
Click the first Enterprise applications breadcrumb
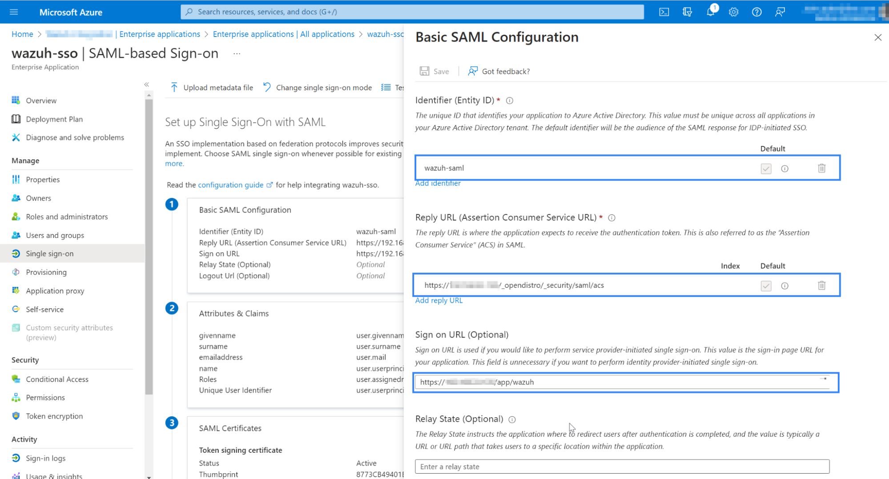(160, 34)
